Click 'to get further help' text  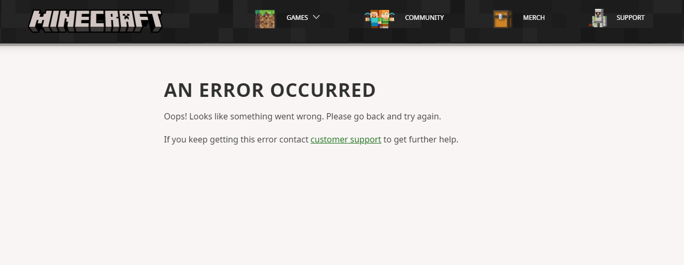421,140
